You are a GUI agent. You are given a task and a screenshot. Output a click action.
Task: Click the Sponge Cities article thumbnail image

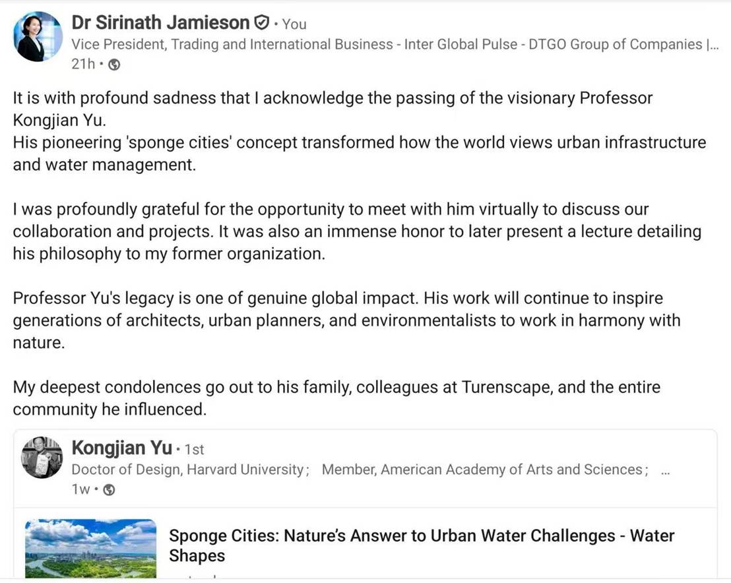[90, 549]
